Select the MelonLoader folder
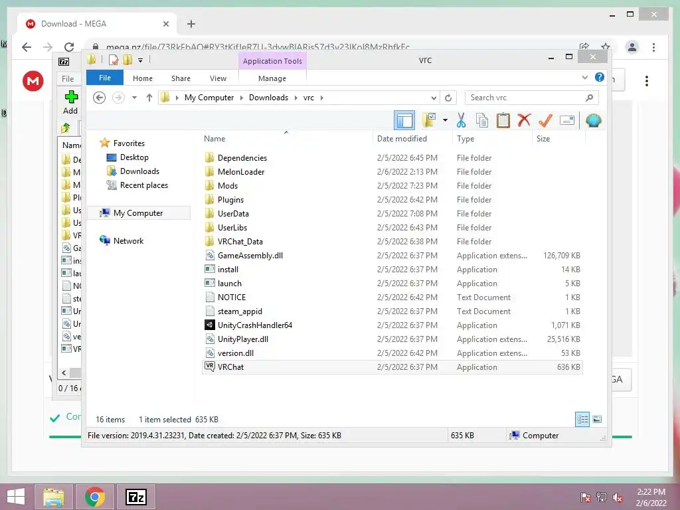 (x=241, y=172)
